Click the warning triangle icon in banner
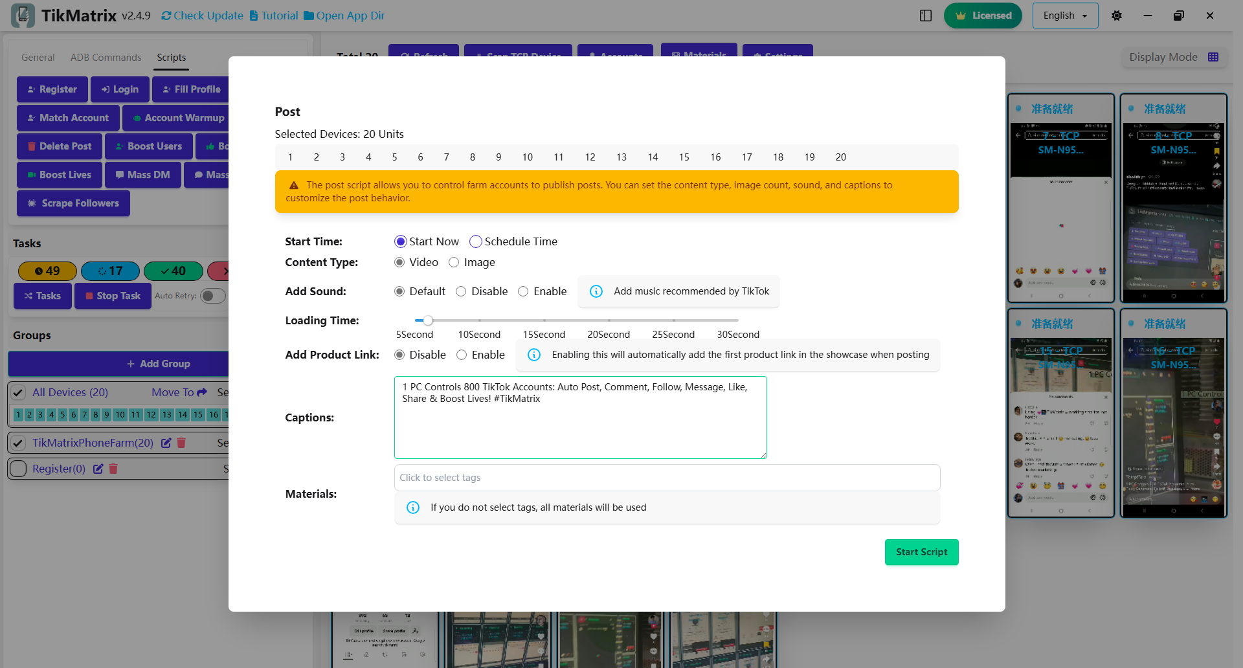The width and height of the screenshot is (1243, 668). (x=294, y=185)
